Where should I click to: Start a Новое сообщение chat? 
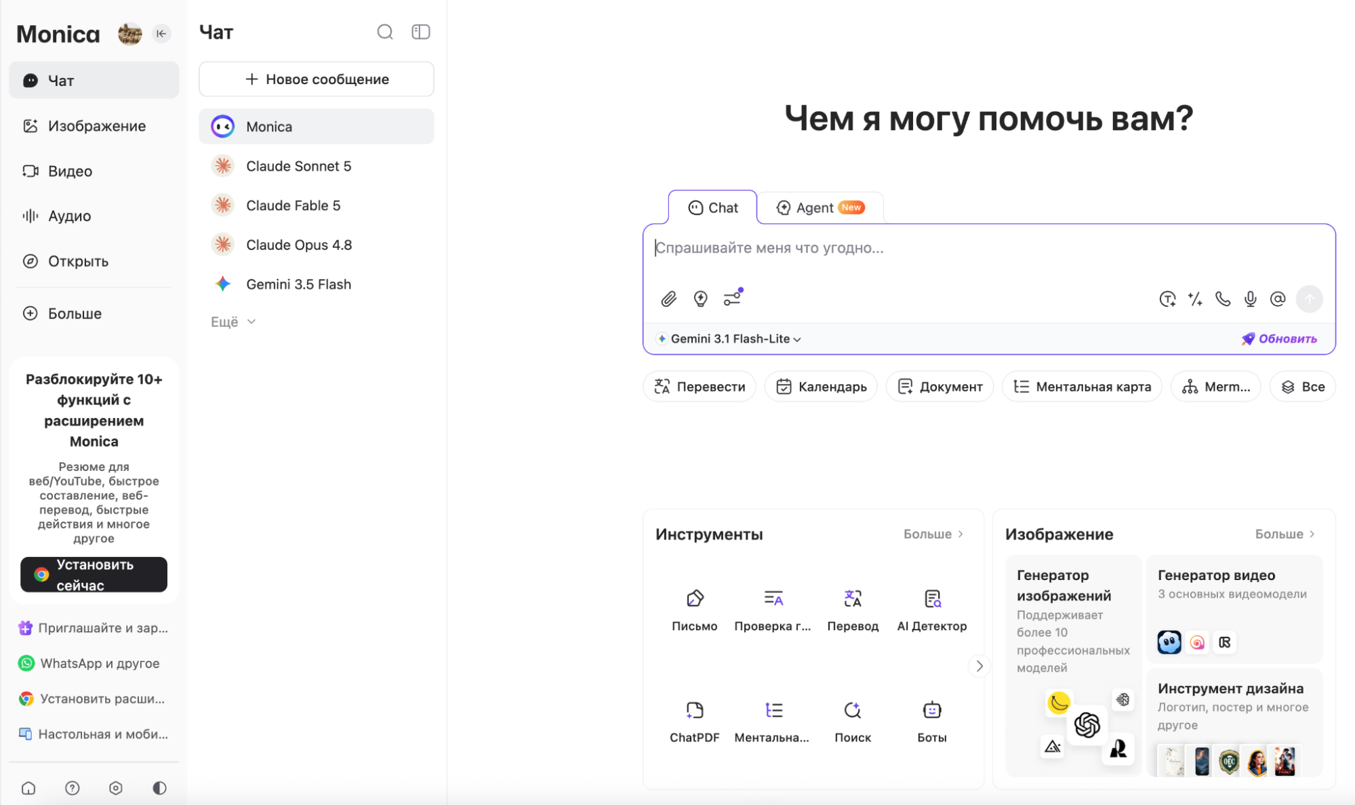(317, 79)
